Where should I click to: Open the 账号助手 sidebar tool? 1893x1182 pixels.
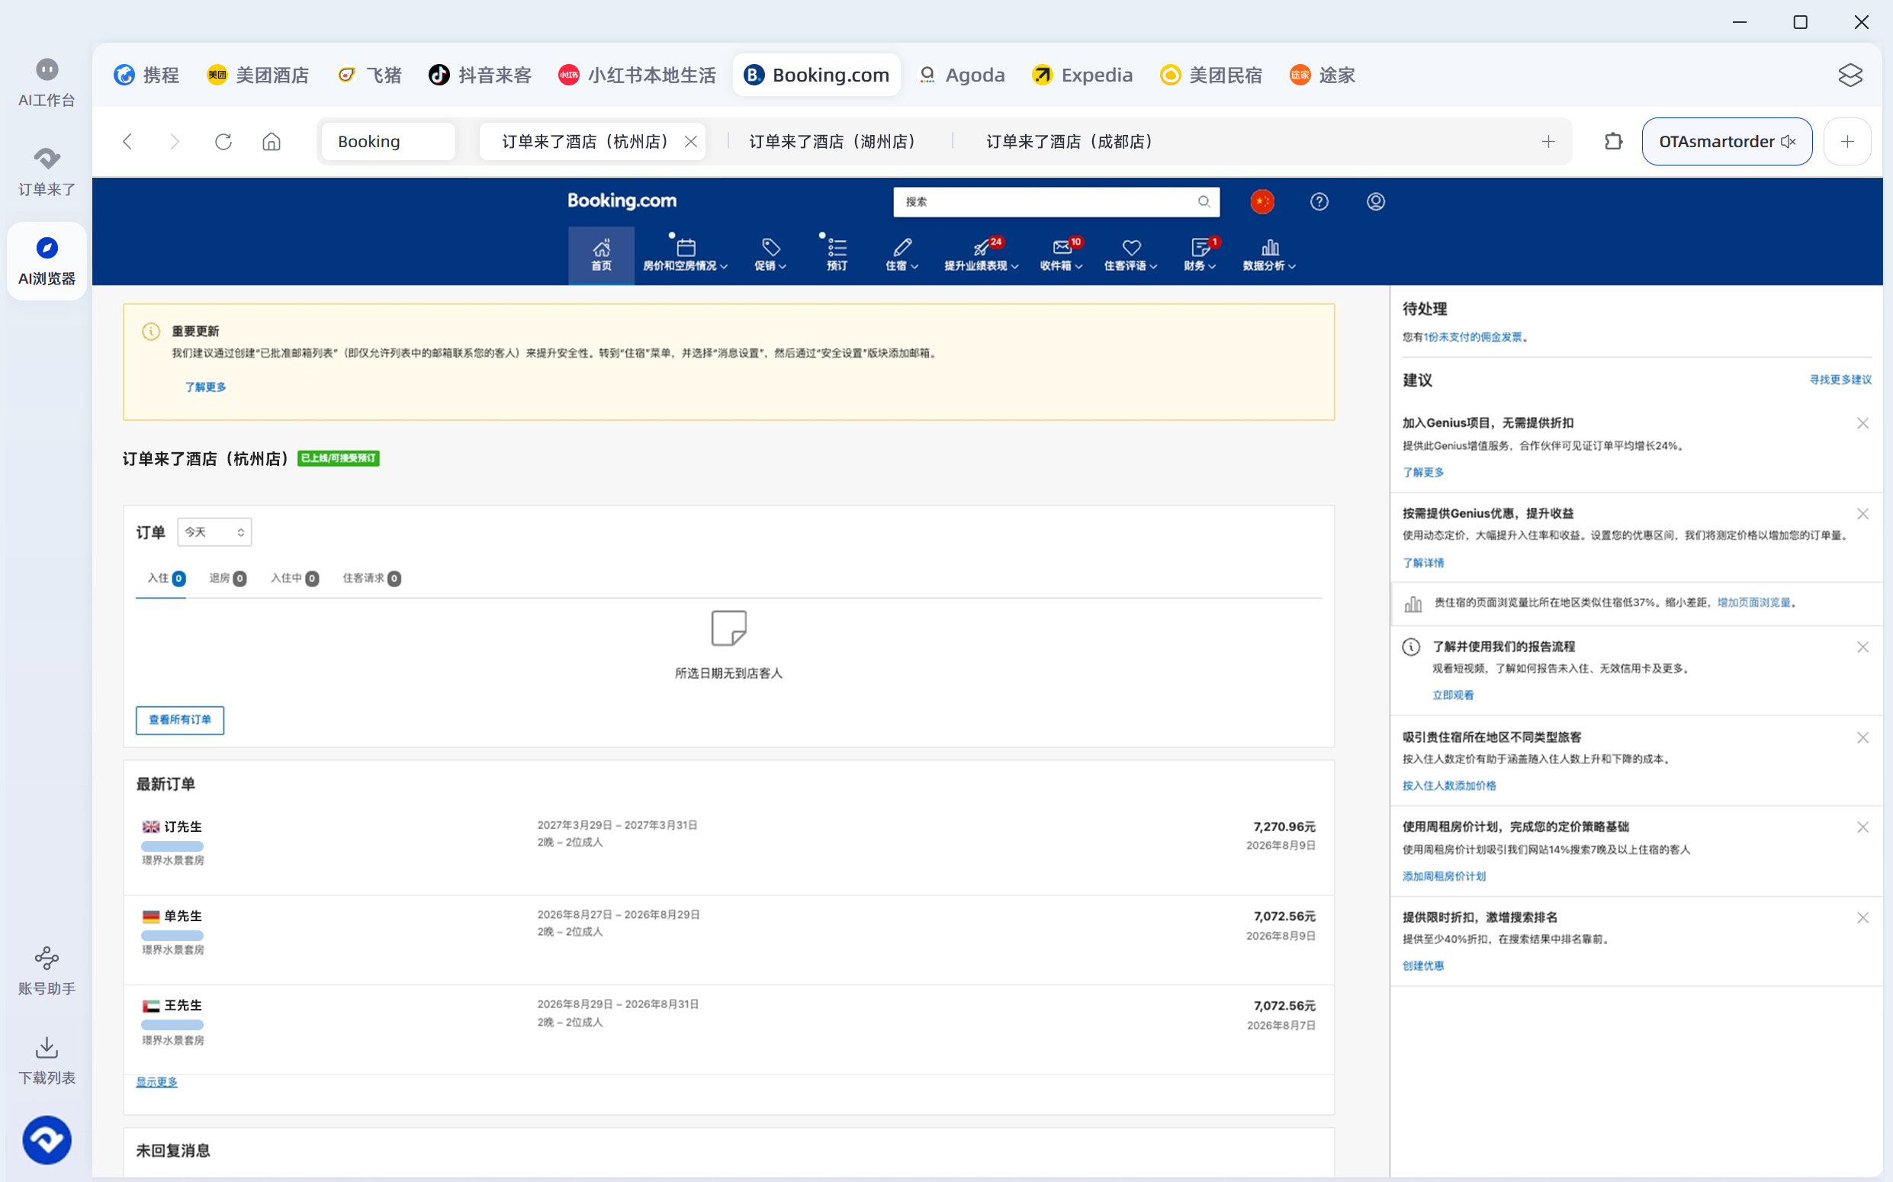tap(47, 971)
